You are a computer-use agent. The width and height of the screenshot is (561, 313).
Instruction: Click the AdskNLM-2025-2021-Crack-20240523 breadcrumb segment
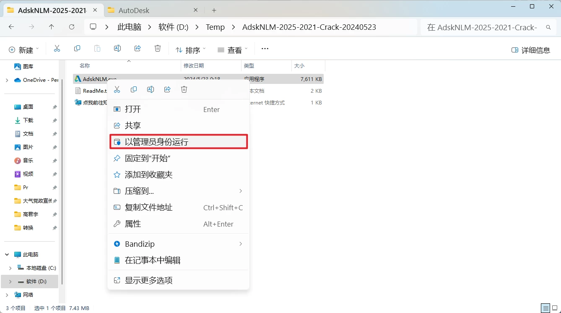(x=309, y=27)
